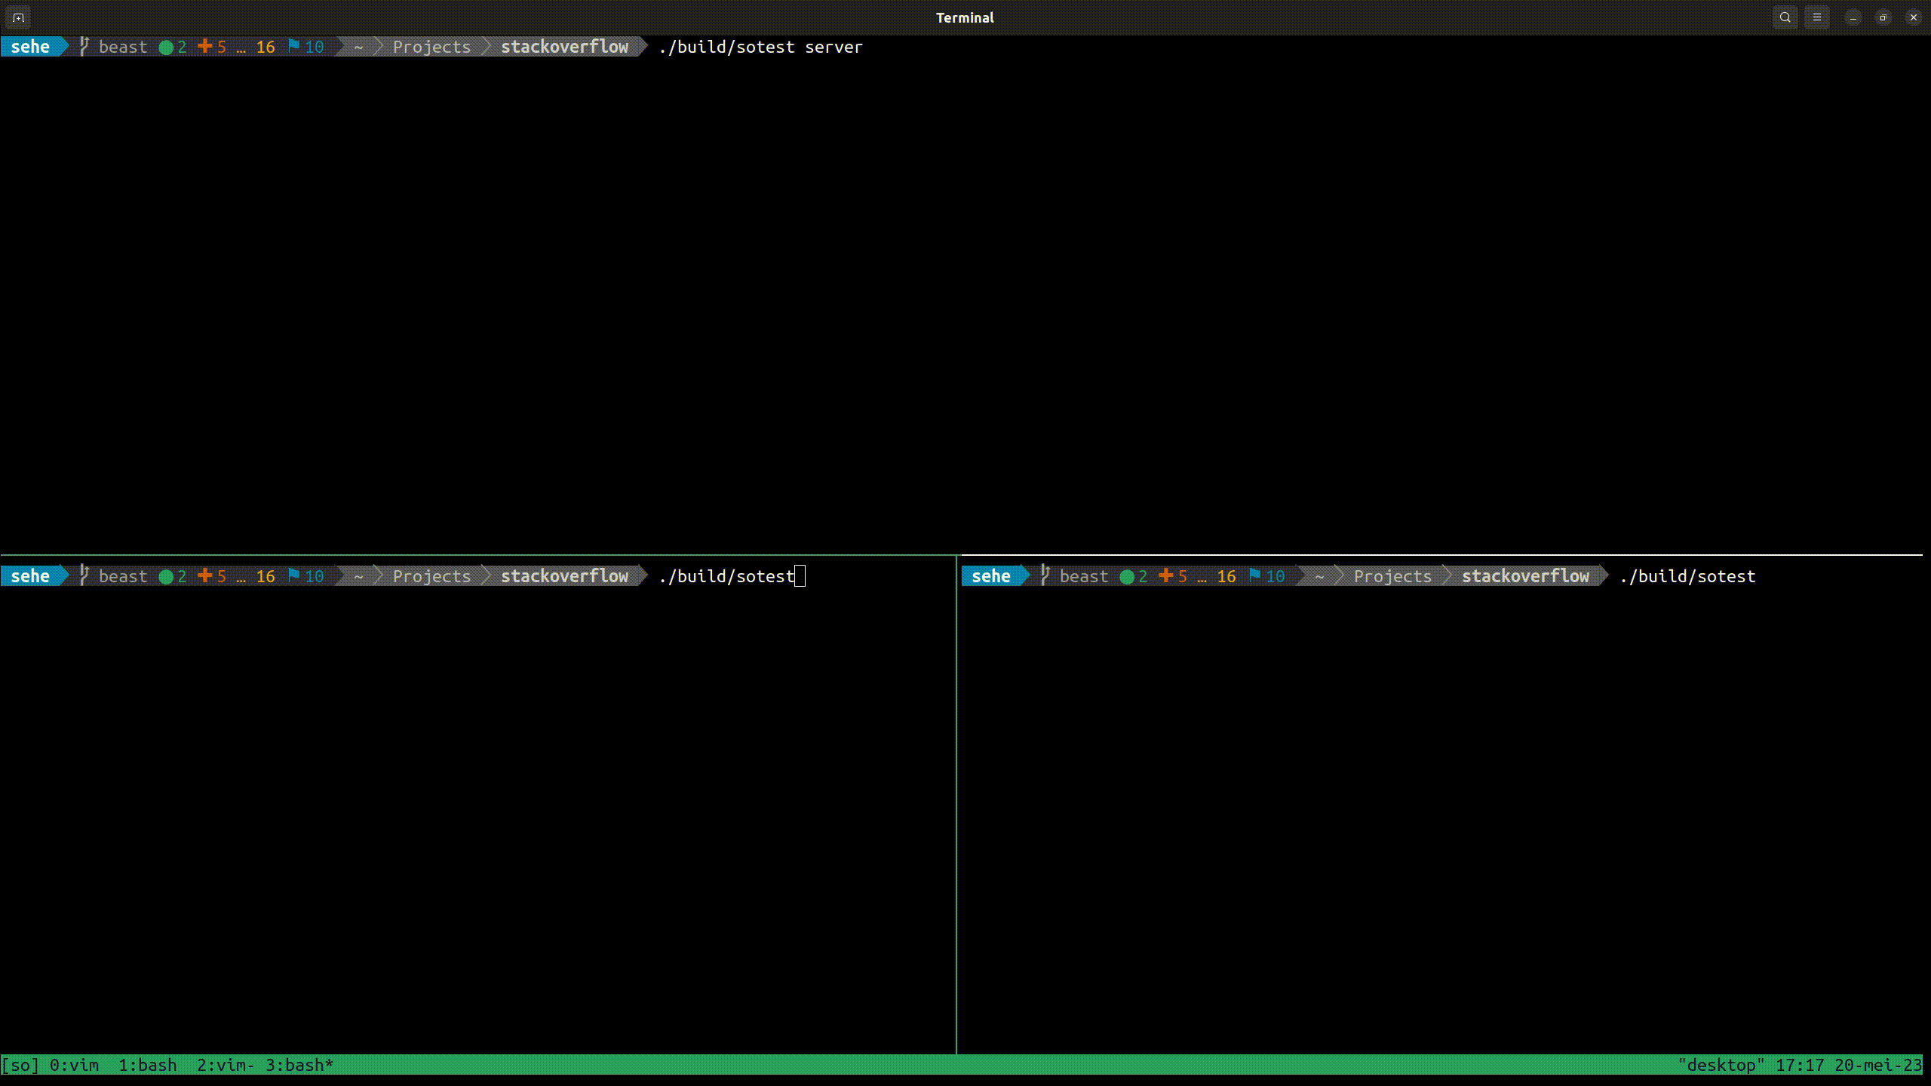Open the search icon in the title bar

(1785, 17)
